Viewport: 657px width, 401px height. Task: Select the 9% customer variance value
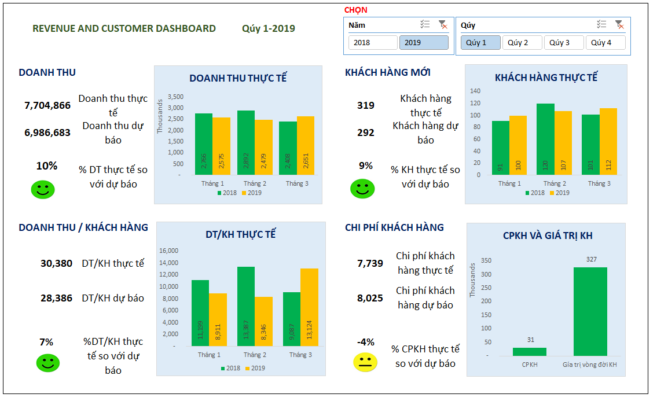[366, 165]
